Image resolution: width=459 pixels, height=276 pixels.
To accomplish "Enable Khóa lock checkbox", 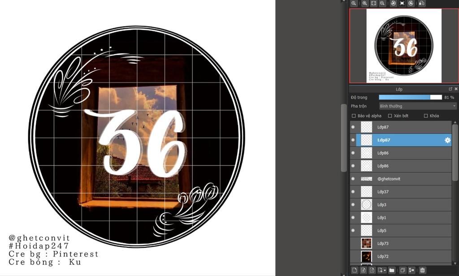I will coord(426,116).
